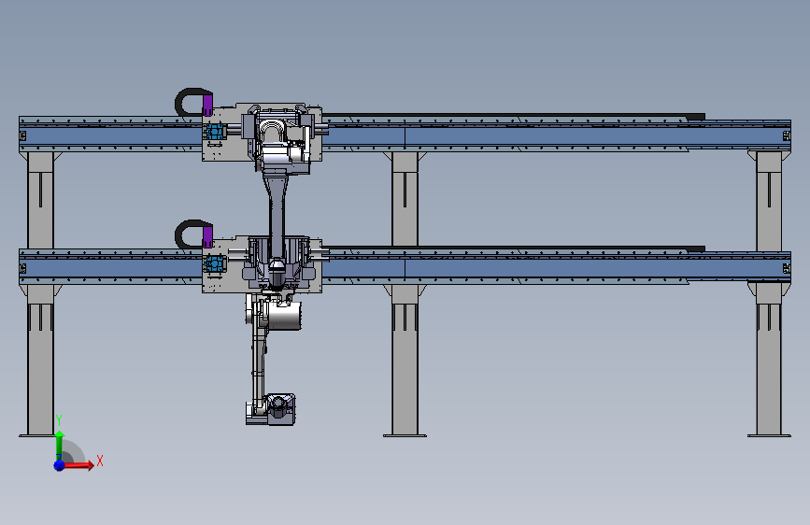Select the lower purple cable bracket
Image resolution: width=810 pixels, height=525 pixels.
tap(207, 237)
